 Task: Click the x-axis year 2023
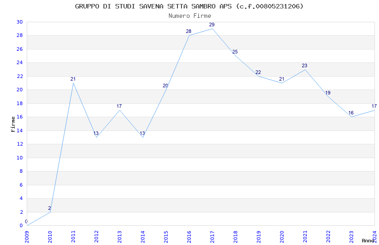point(352,237)
